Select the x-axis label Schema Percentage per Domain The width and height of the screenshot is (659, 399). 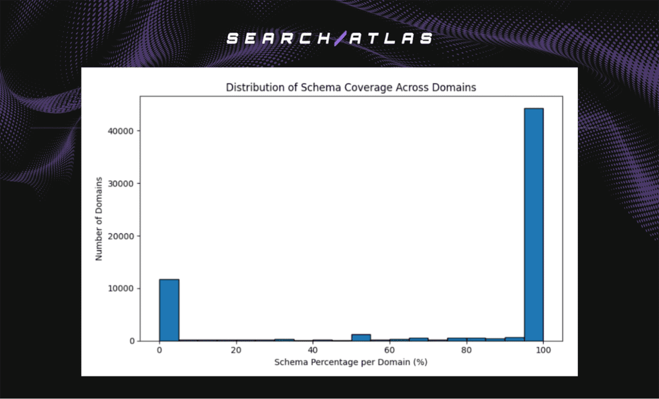tap(351, 362)
